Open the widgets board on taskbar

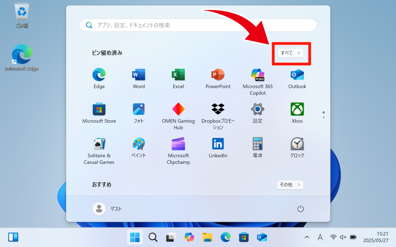coord(13,237)
